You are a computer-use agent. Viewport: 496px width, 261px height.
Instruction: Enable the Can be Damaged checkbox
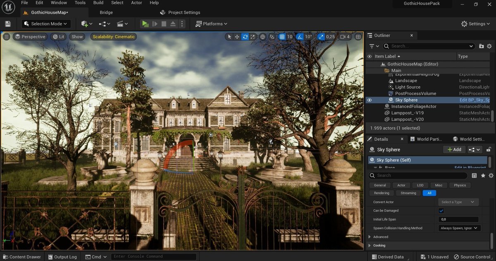[x=441, y=211]
